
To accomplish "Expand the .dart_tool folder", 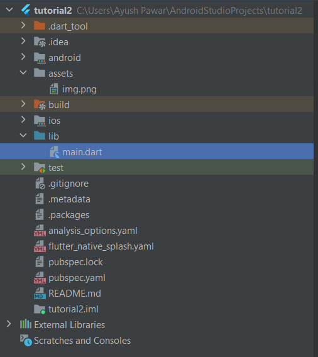I will coord(23,25).
